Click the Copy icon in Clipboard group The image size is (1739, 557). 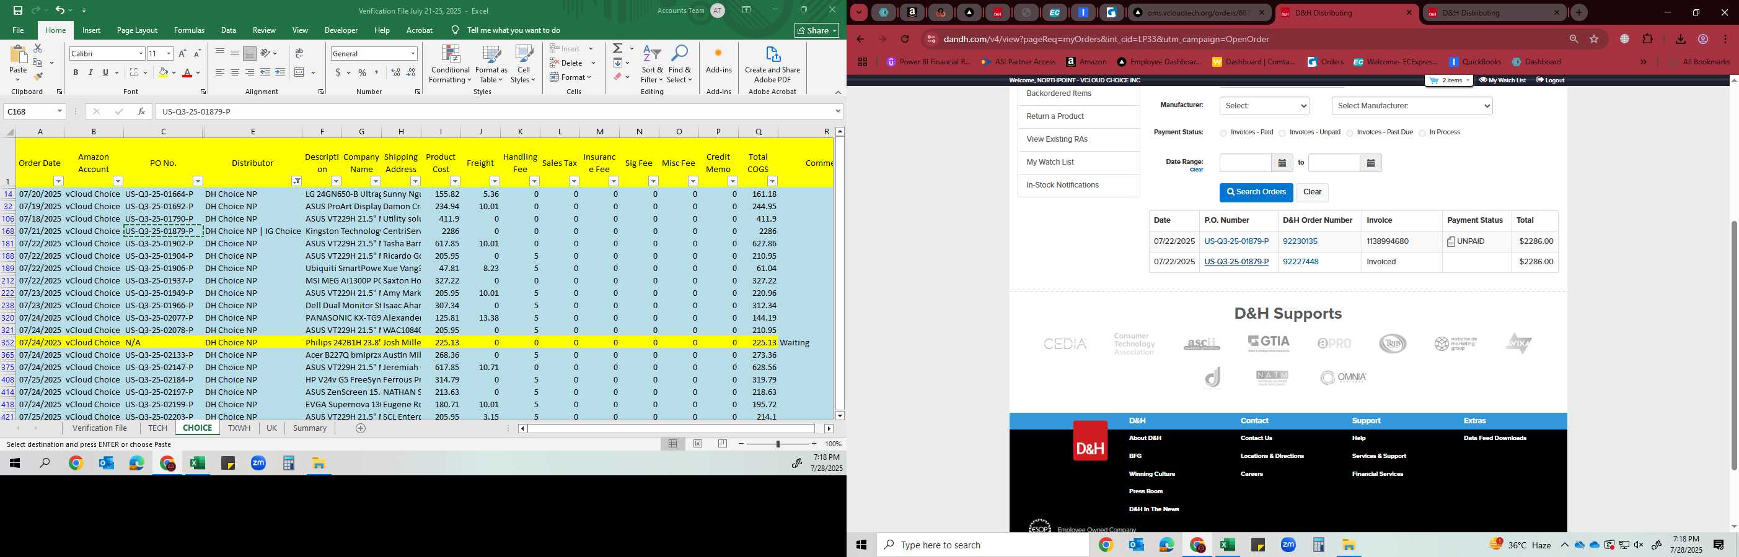(x=38, y=63)
